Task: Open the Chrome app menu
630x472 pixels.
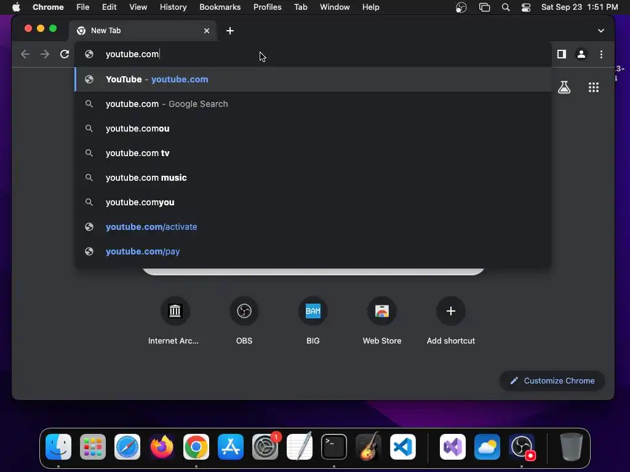Action: pos(48,7)
